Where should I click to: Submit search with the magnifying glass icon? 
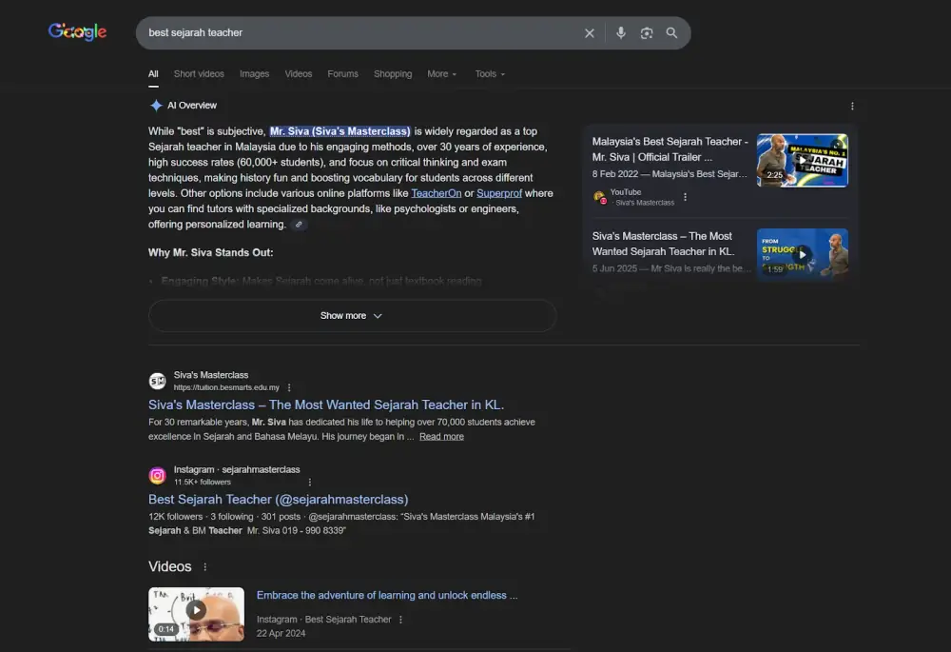tap(671, 32)
